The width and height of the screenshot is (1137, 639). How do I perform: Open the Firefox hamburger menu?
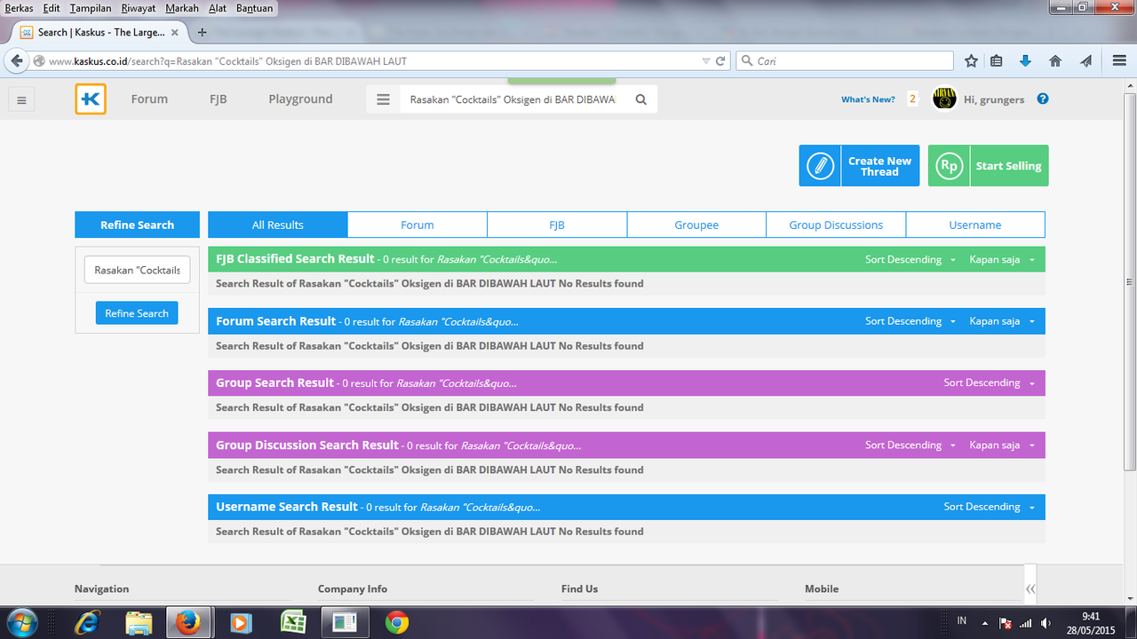tap(1119, 61)
